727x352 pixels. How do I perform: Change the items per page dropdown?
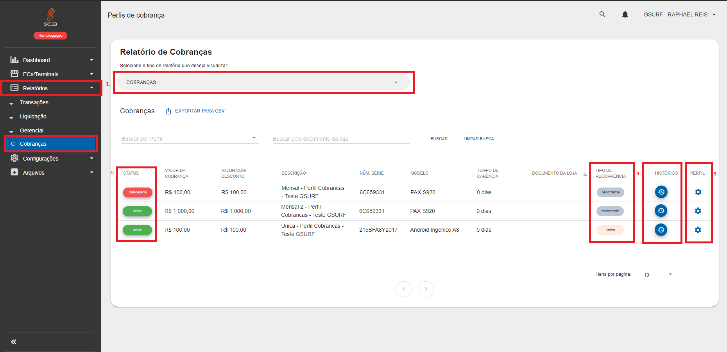tap(659, 275)
